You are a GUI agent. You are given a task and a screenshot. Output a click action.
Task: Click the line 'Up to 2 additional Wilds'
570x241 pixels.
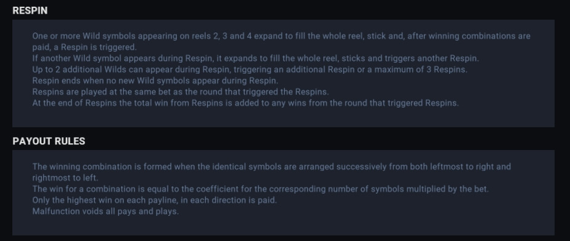pyautogui.click(x=250, y=69)
